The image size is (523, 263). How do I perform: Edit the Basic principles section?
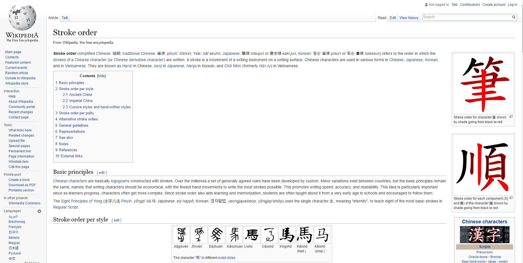102,173
